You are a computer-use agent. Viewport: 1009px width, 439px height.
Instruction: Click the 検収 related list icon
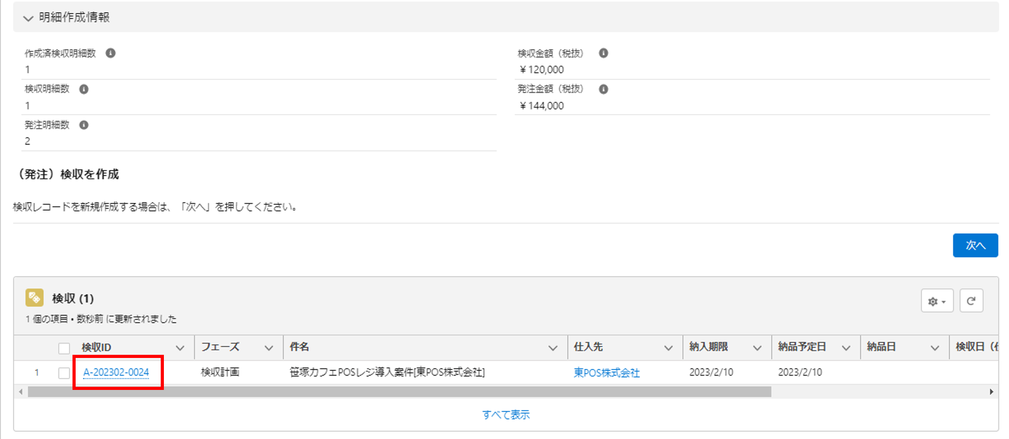(x=35, y=298)
